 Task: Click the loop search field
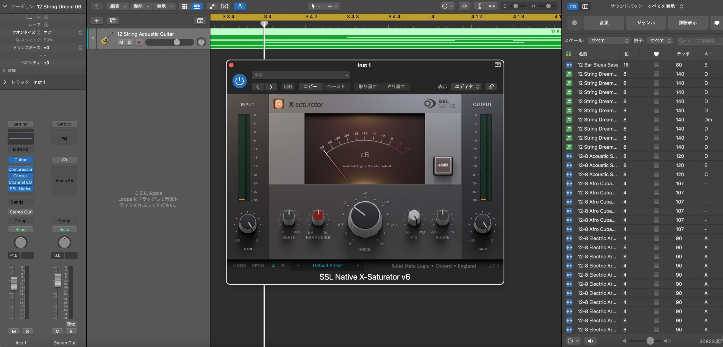point(700,41)
